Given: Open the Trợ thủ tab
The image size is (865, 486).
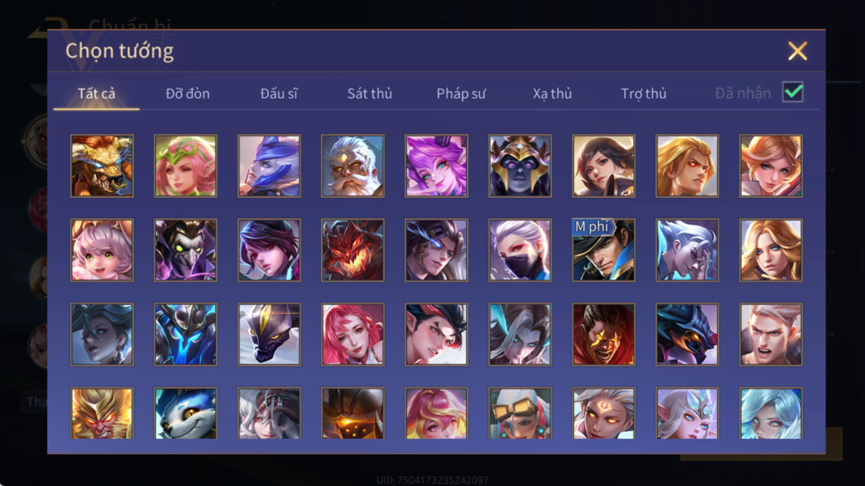Looking at the screenshot, I should pos(644,94).
